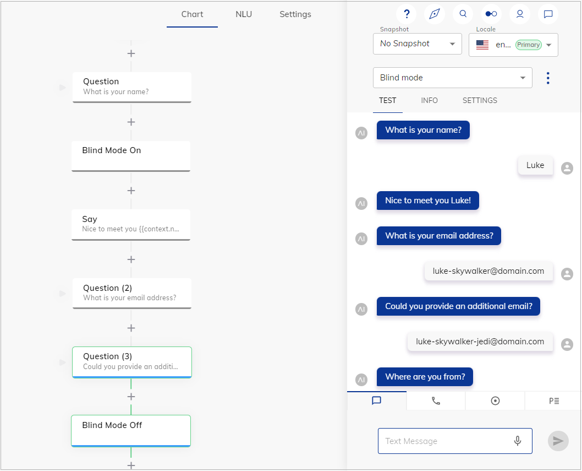
Task: Open the SETTINGS tab in the test panel
Action: pos(480,100)
